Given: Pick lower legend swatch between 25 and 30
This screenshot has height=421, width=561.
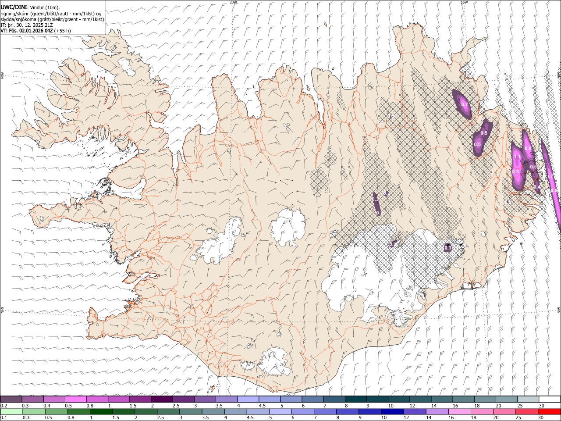Looking at the screenshot, I should point(526,412).
